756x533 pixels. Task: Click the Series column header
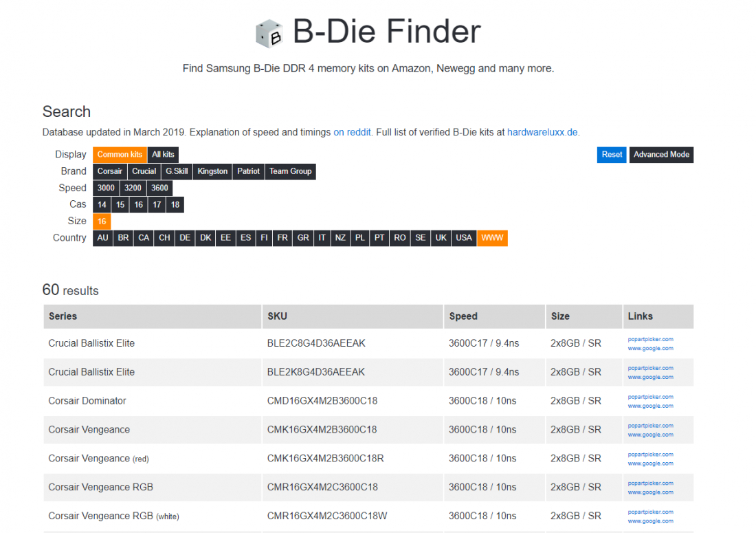tap(153, 316)
